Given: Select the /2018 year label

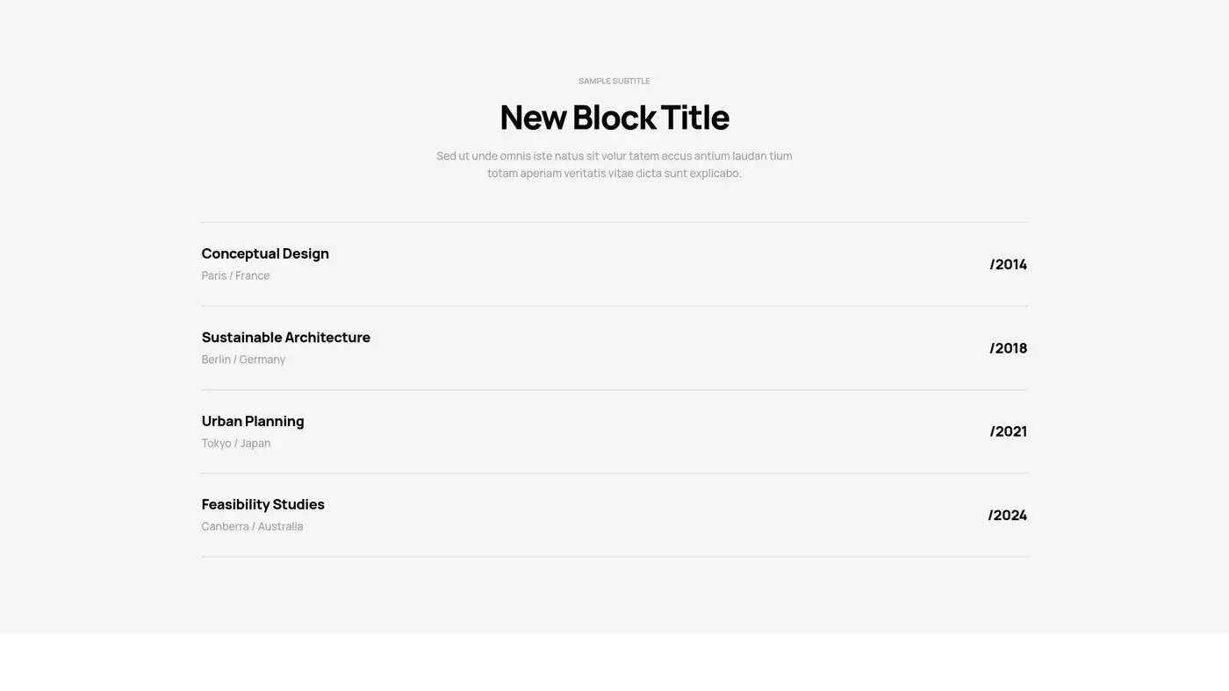Looking at the screenshot, I should 1008,348.
